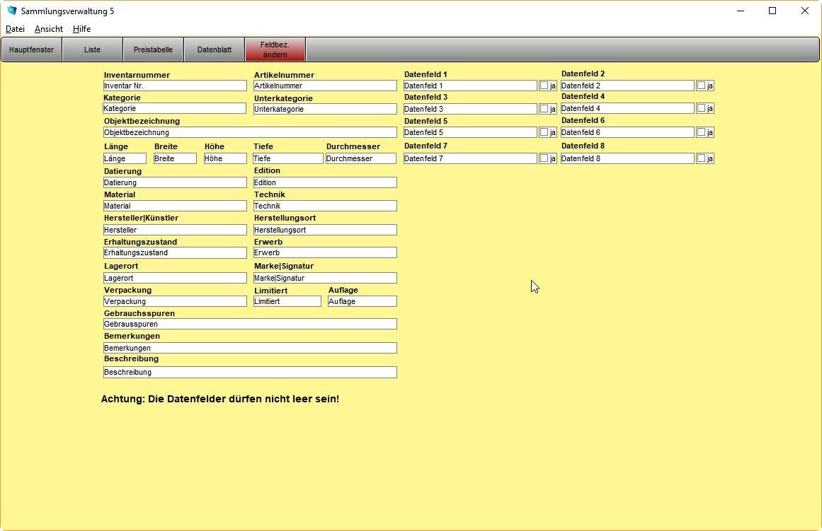
Task: Click the Inventarnummer text field
Action: [175, 86]
